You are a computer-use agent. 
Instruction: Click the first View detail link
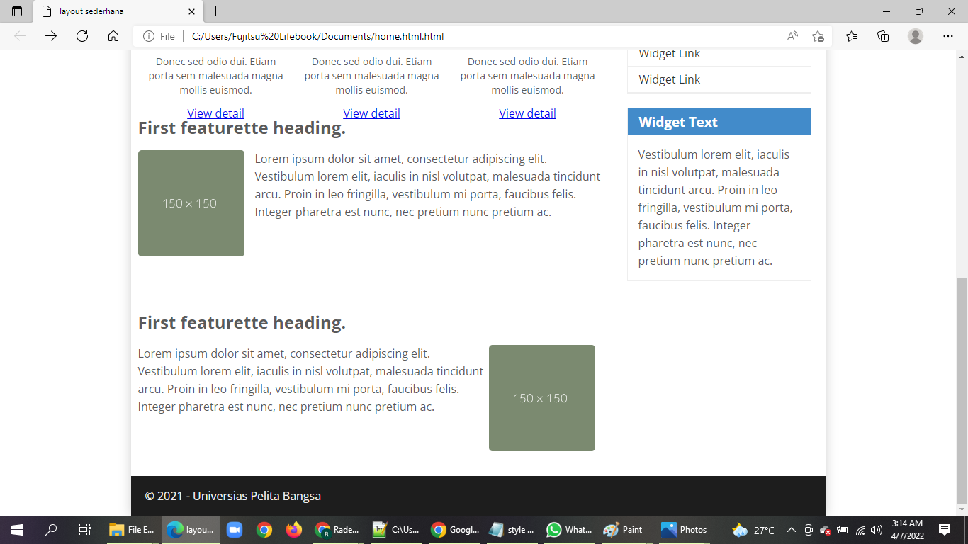tap(215, 113)
